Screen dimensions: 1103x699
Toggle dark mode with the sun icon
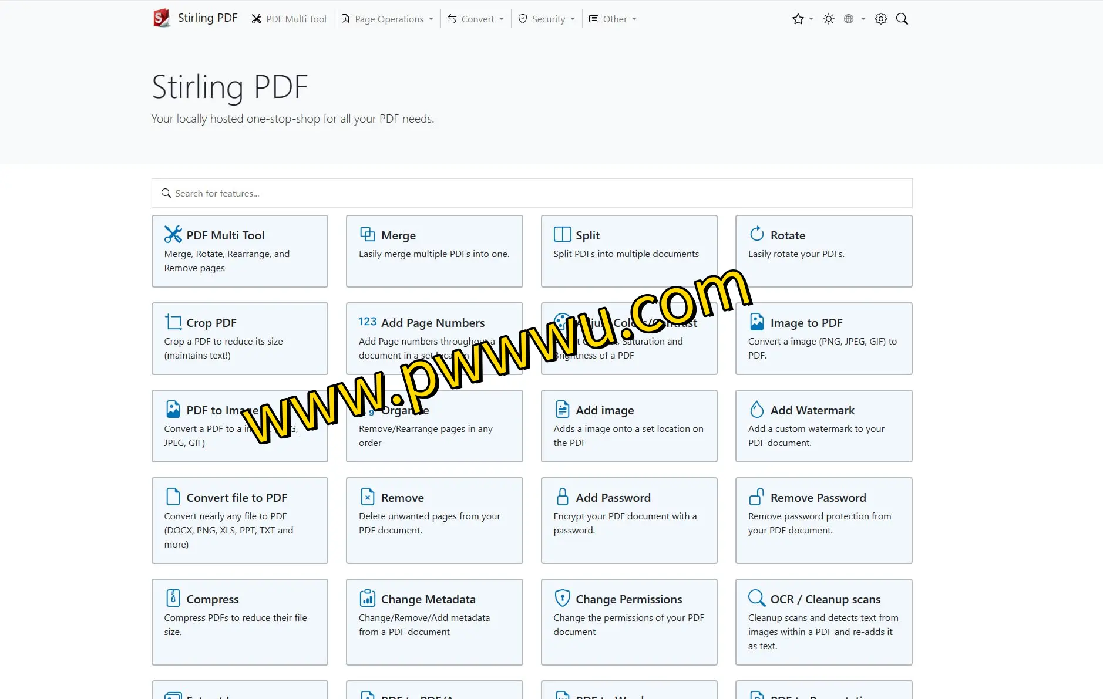pyautogui.click(x=828, y=18)
